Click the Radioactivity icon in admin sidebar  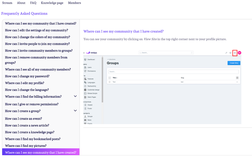(x=85, y=86)
